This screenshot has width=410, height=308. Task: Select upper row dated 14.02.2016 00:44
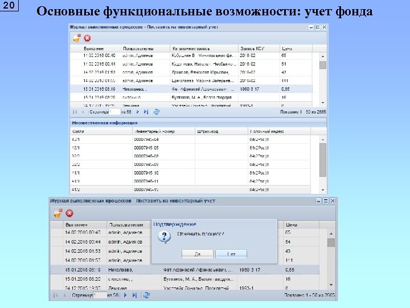click(x=191, y=64)
